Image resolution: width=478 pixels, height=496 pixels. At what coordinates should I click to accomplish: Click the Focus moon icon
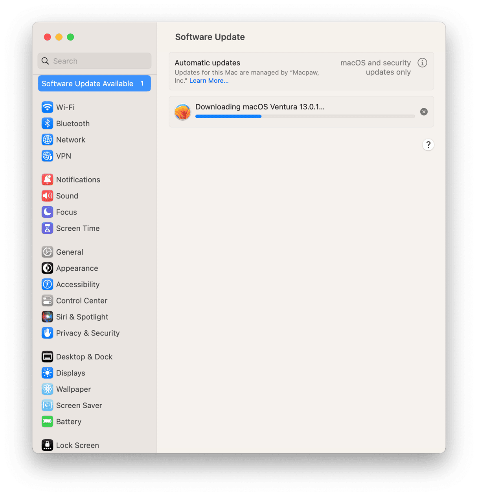pyautogui.click(x=47, y=212)
